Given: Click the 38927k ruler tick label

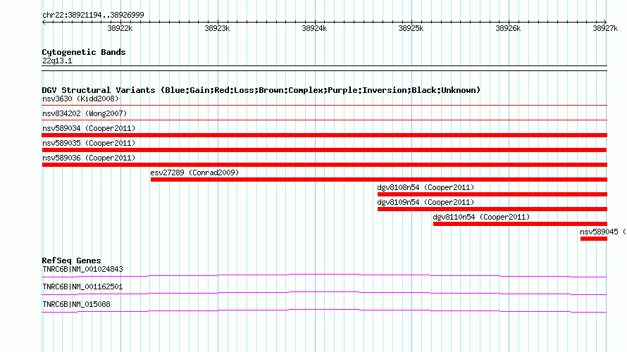Looking at the screenshot, I should (605, 28).
